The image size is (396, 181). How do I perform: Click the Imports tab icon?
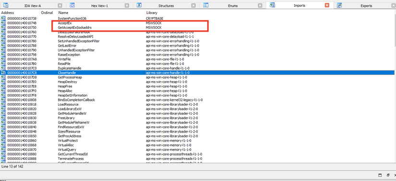coord(272,6)
